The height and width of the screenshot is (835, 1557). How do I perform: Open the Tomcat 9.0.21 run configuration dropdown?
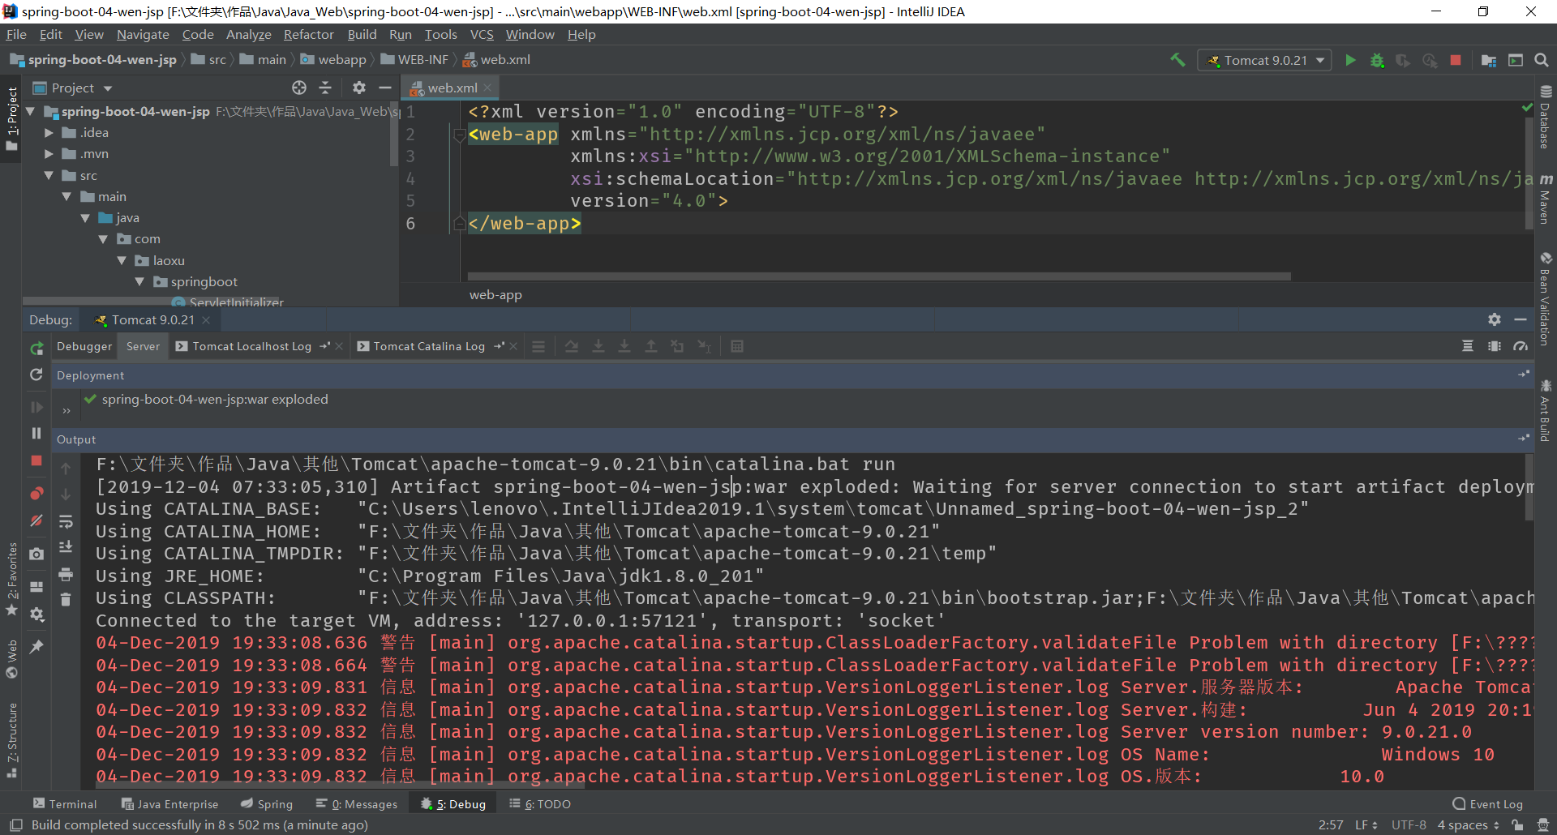click(x=1264, y=60)
